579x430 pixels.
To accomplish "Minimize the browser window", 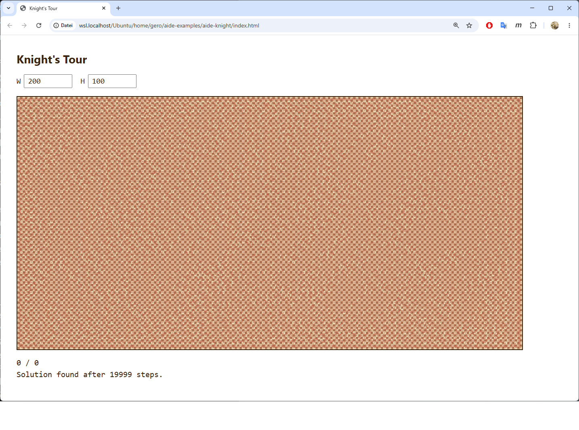I will point(532,8).
